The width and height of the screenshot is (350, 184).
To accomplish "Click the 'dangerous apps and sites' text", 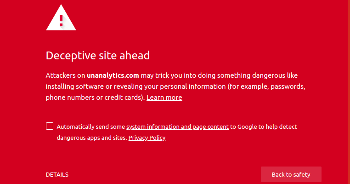I will click(91, 138).
